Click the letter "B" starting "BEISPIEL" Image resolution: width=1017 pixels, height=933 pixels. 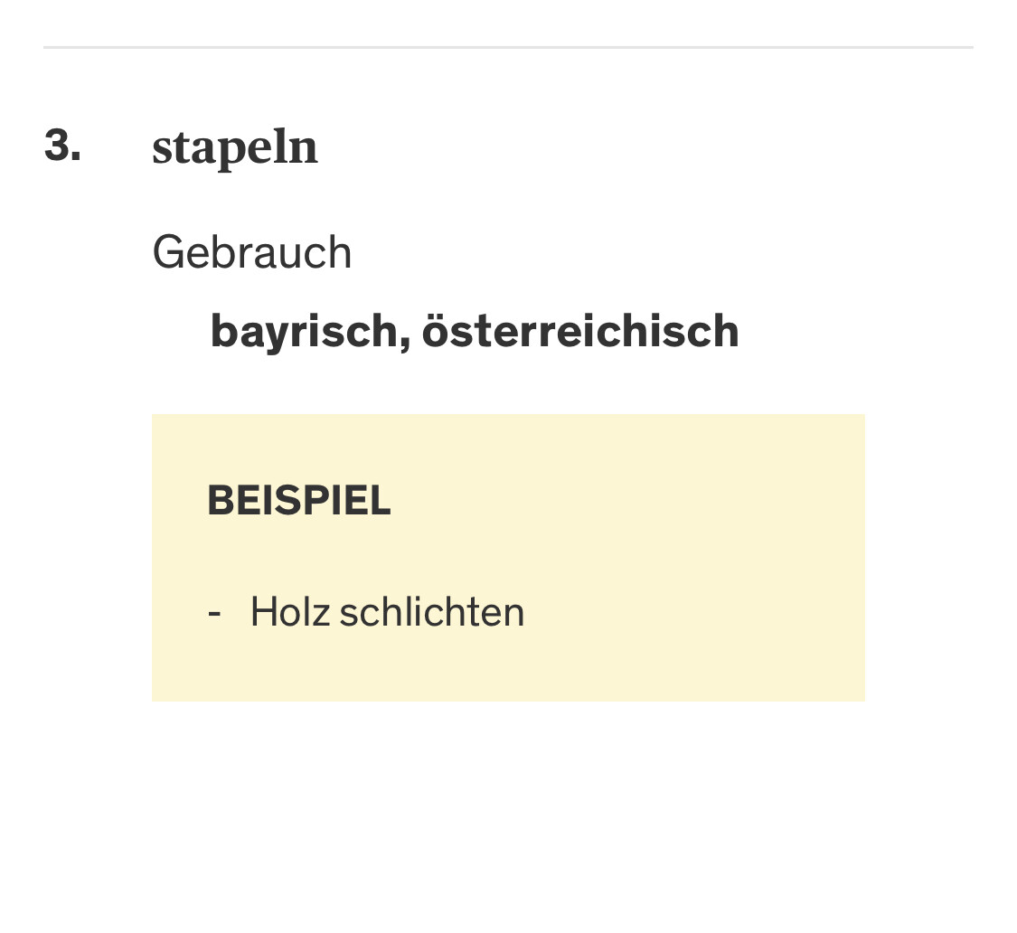(218, 500)
